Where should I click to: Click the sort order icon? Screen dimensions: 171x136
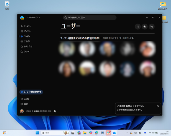pos(138,26)
